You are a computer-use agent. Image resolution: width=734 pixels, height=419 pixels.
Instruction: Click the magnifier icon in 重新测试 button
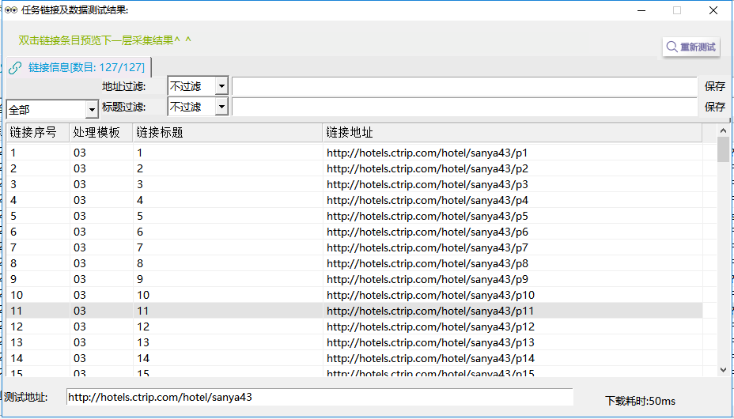[672, 47]
